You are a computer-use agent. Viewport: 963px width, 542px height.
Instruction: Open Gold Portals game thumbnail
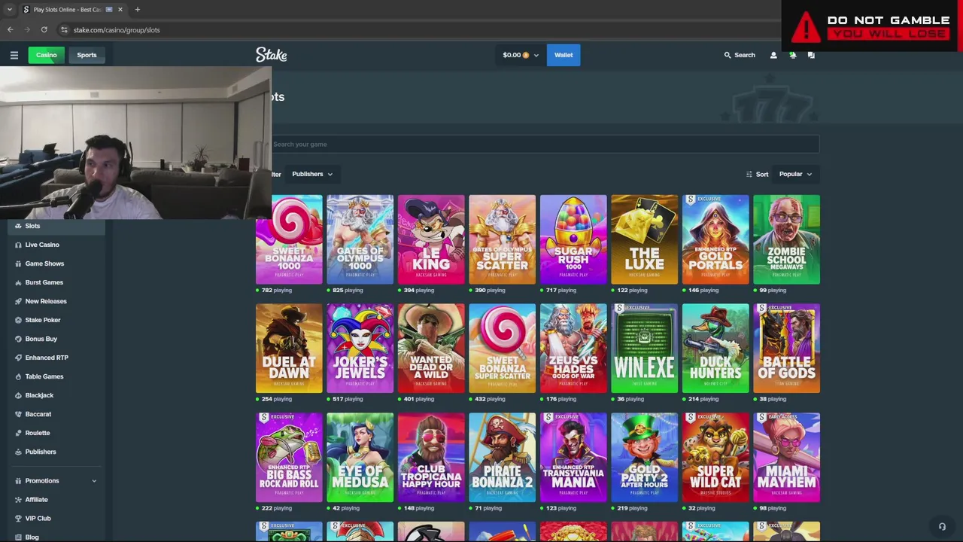pos(715,239)
